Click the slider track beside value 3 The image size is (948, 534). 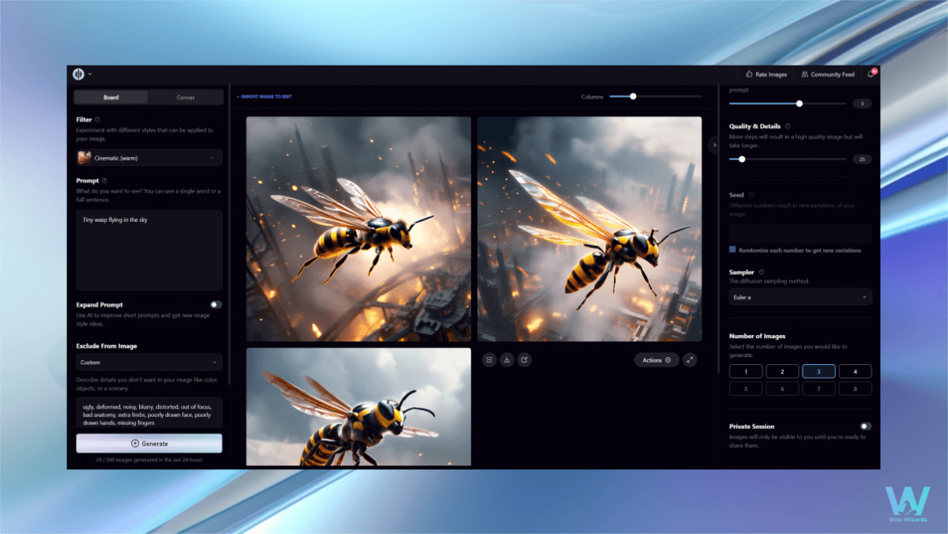(x=787, y=103)
